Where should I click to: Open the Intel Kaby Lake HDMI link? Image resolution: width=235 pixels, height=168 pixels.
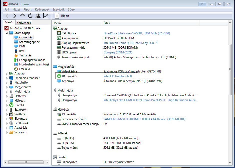150,100
